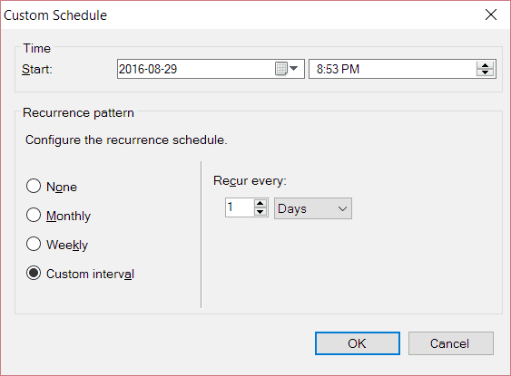Screen dimensions: 511x376
Task: Click the hour 8 in start time
Action: 319,69
